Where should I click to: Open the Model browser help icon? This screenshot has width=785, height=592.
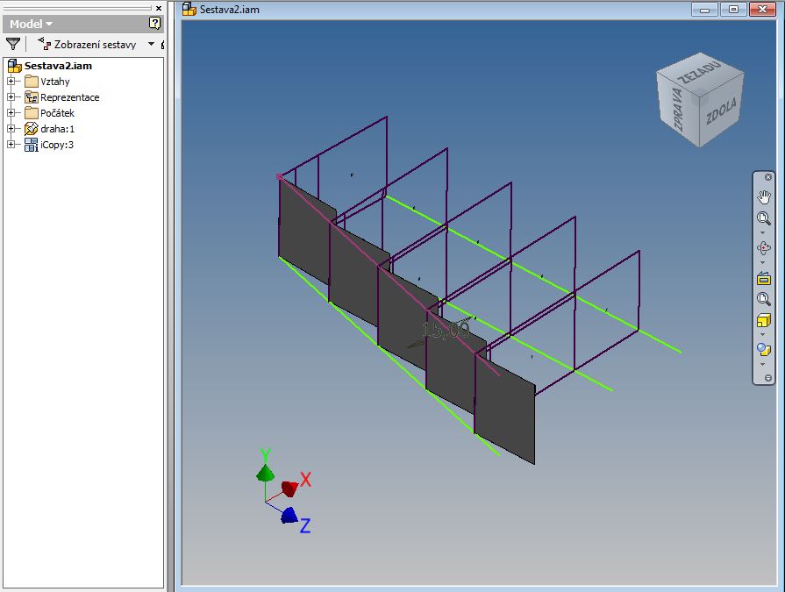(x=155, y=24)
